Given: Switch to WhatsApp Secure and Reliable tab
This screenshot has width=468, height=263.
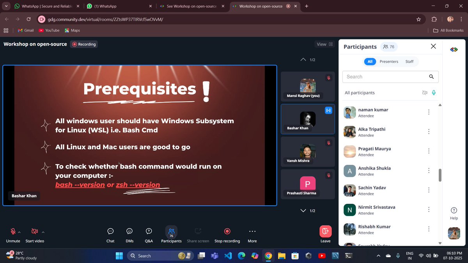Looking at the screenshot, I should coord(48,6).
